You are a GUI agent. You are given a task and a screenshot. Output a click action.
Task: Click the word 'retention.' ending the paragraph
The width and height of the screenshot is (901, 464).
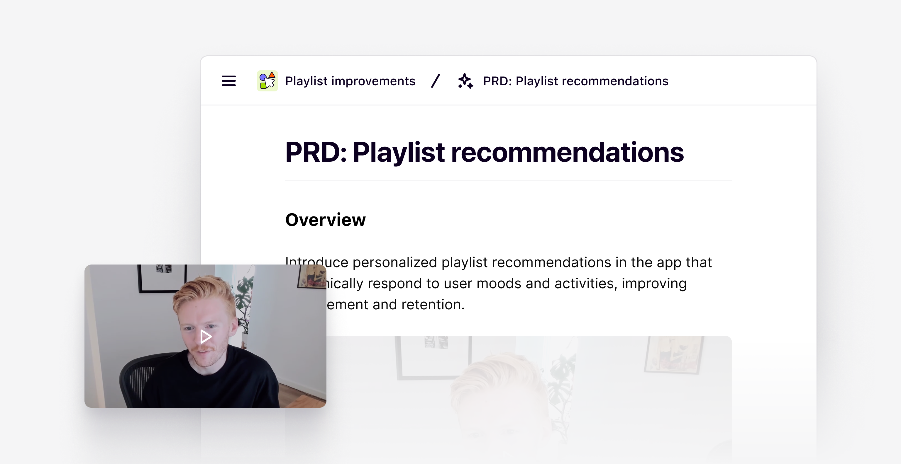pyautogui.click(x=433, y=305)
